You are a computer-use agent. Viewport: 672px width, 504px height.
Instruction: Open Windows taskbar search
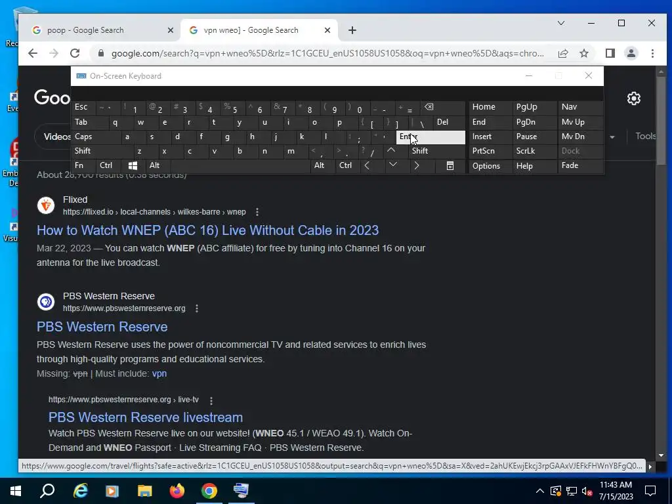(x=47, y=491)
